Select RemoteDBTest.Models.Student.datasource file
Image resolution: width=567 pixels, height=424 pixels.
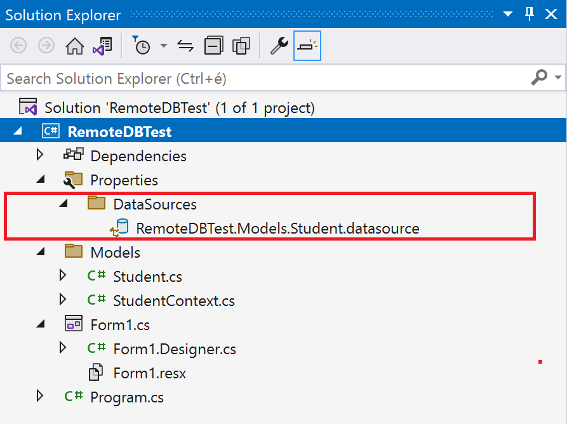click(277, 228)
